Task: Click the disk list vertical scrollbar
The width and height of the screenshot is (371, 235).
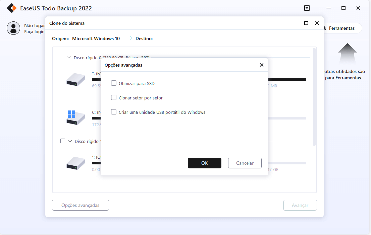Action: pos(314,97)
